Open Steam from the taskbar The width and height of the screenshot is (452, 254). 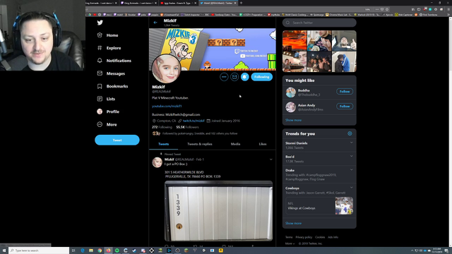[134, 250]
